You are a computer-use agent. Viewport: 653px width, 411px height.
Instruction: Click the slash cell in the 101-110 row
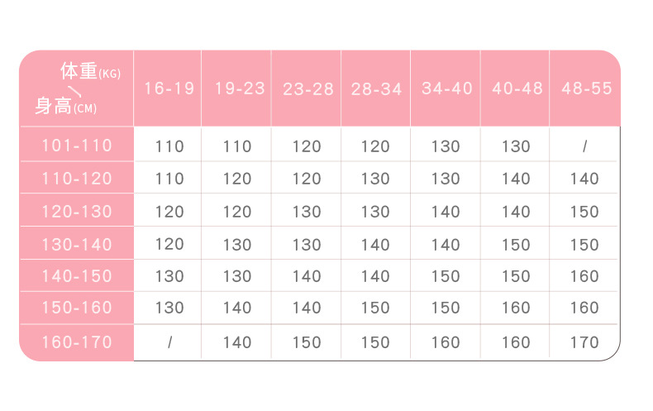[584, 146]
